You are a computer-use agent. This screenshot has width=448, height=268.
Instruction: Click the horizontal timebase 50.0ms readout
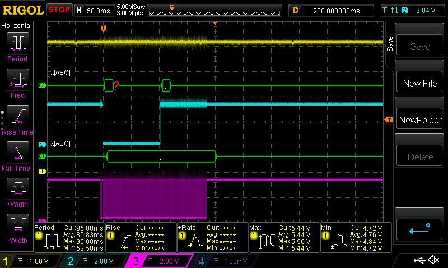[98, 11]
